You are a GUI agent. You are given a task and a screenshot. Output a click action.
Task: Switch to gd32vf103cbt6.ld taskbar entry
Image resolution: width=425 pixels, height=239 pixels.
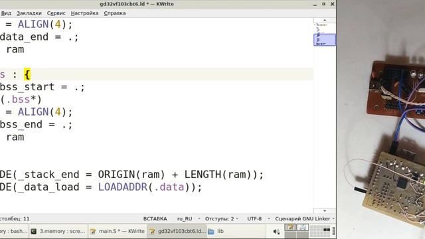click(177, 231)
